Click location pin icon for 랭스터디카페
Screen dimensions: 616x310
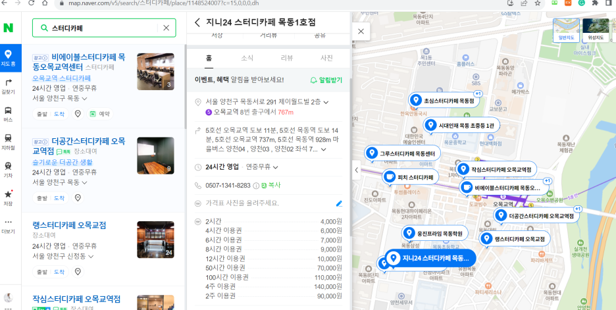[78, 271]
